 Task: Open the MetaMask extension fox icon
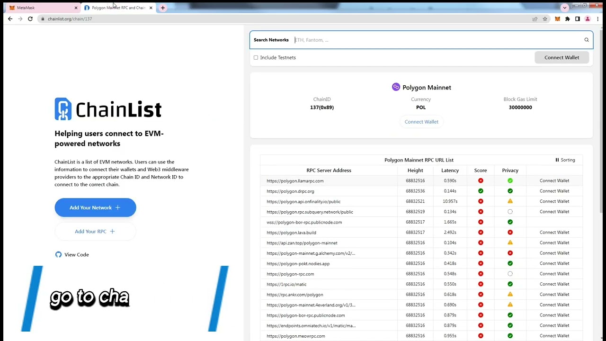point(557,19)
